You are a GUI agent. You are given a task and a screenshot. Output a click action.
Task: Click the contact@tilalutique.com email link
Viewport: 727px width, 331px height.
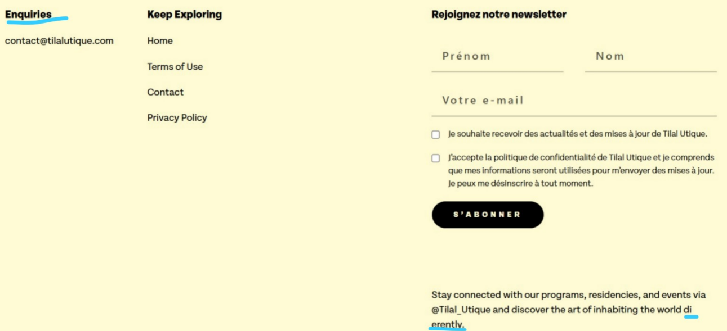pos(59,41)
